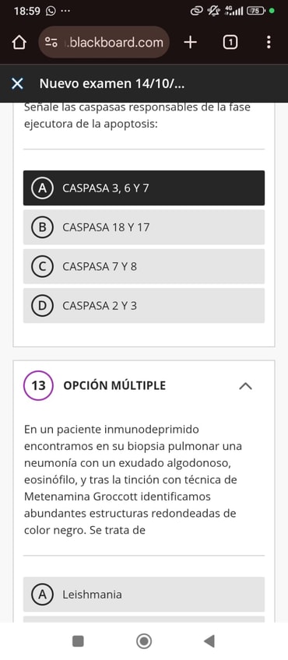Select option D CASPASA 2 Y 3
This screenshot has width=288, height=660.
pyautogui.click(x=144, y=306)
